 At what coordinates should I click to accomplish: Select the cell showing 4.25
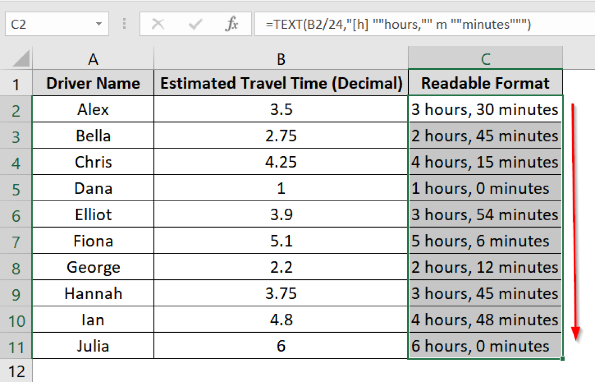pyautogui.click(x=280, y=162)
